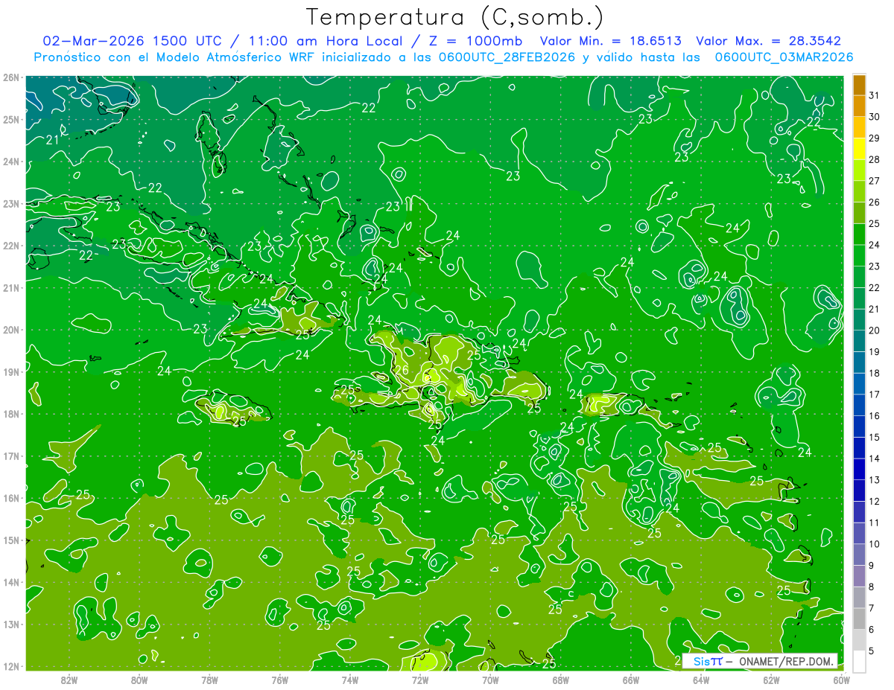Screen dimensions: 894x690
Task: Select the legend swatch between 26 and 27
Action: point(859,191)
